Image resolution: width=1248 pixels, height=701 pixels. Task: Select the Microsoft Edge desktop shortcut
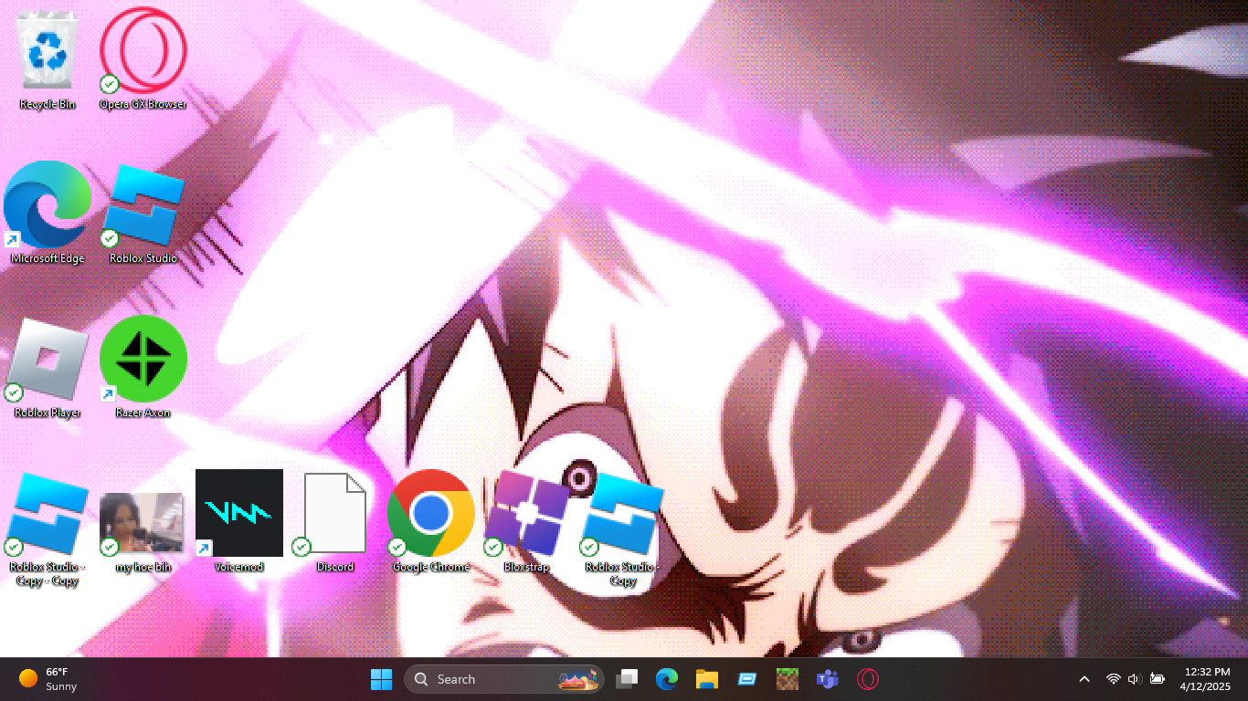coord(48,213)
